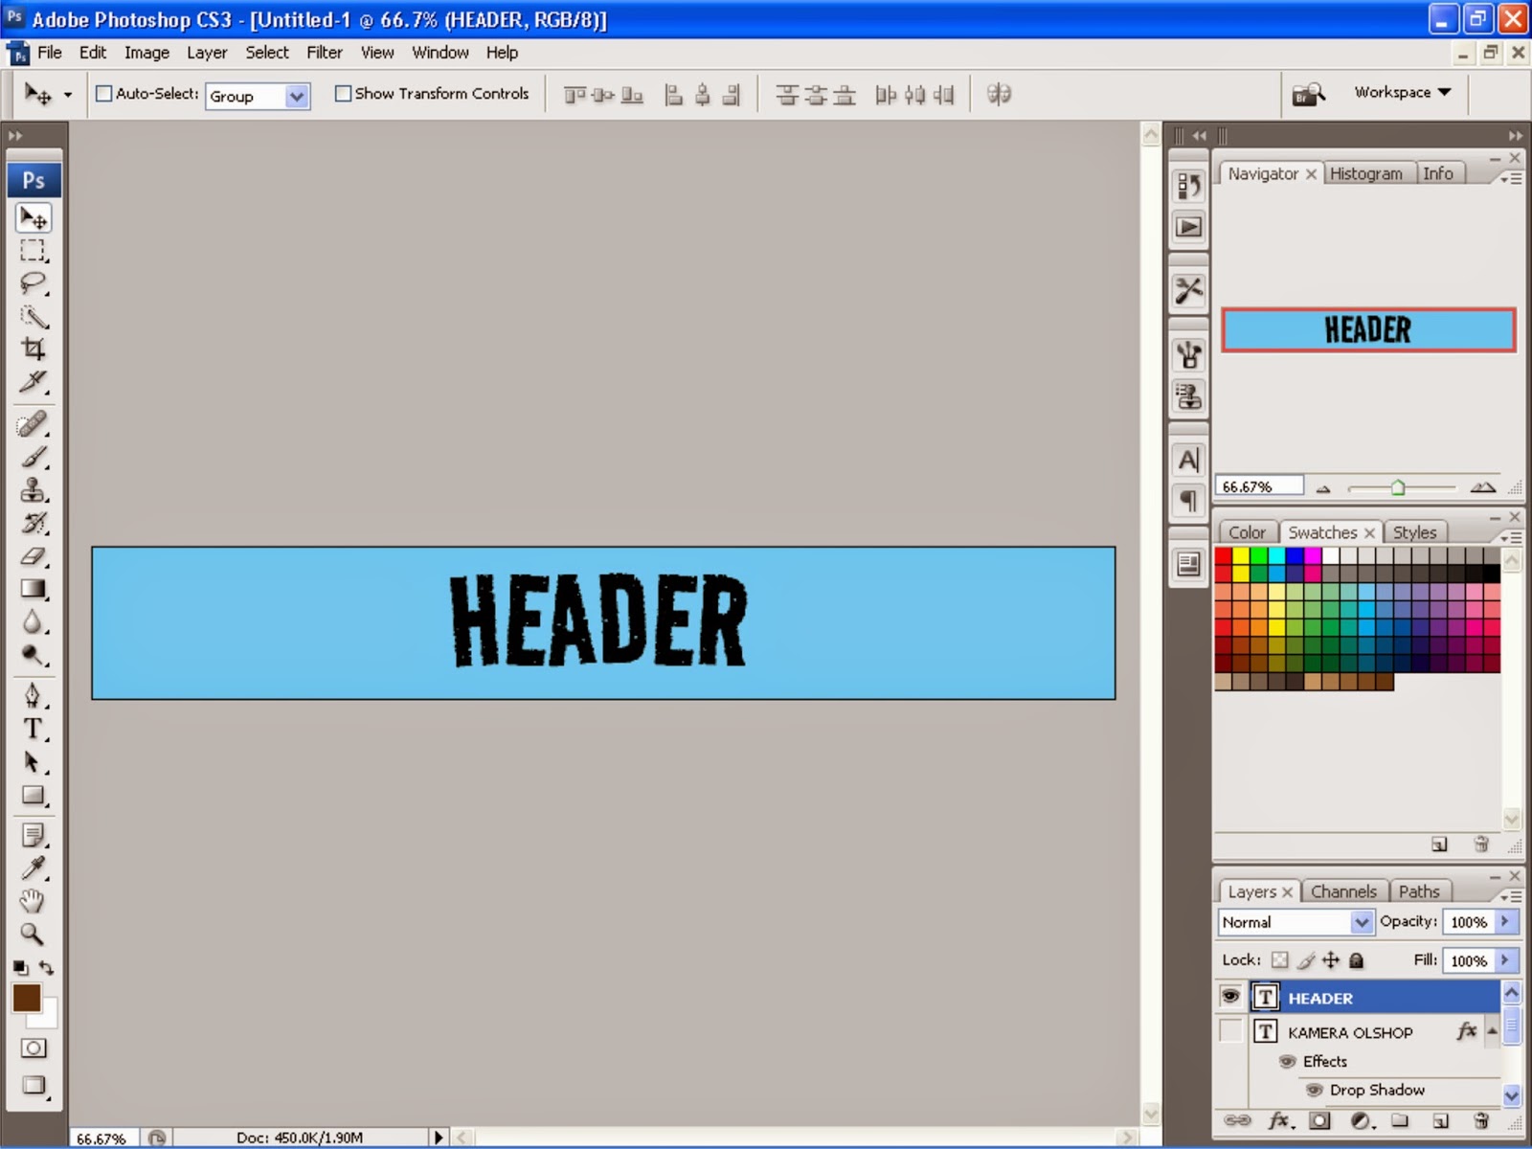Select the Lasso tool
The width and height of the screenshot is (1532, 1149).
coord(34,282)
